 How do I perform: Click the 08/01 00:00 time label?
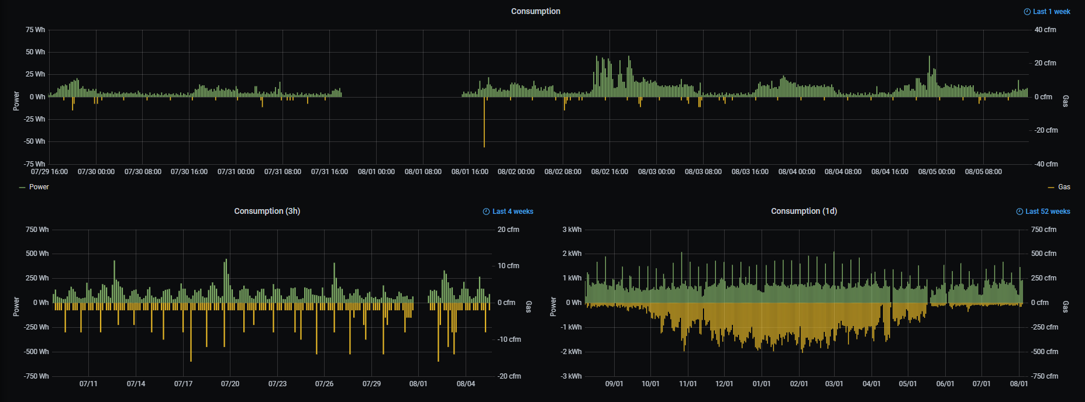pyautogui.click(x=376, y=172)
